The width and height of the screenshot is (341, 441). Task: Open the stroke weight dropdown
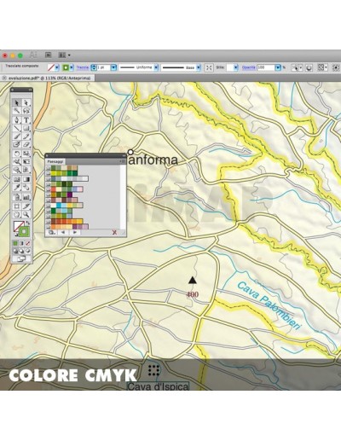(x=113, y=67)
